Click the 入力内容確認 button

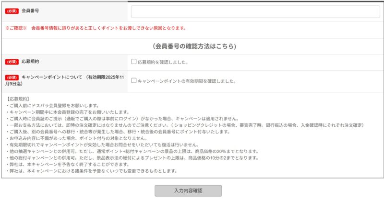[x=188, y=191]
